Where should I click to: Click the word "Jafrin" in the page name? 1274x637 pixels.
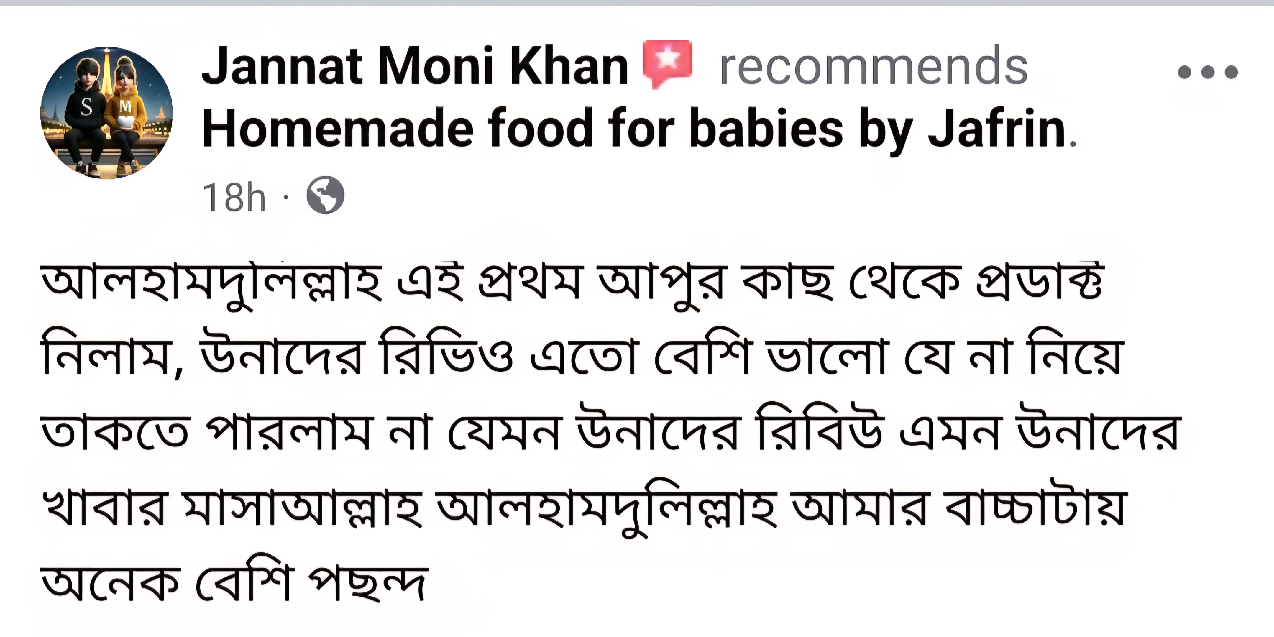[x=996, y=129]
